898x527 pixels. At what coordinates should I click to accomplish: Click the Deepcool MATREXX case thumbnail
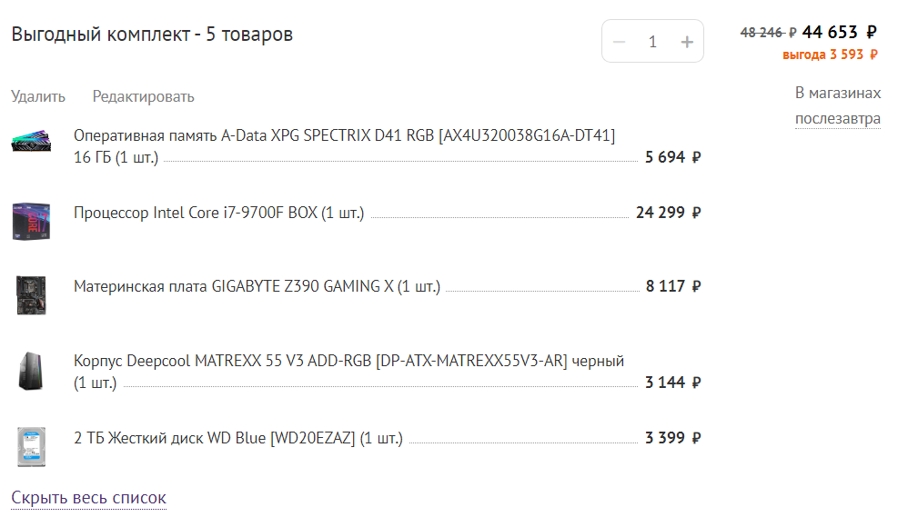tap(29, 370)
